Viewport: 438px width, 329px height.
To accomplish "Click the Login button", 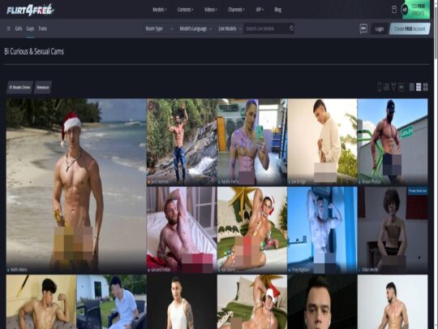I will pyautogui.click(x=380, y=28).
